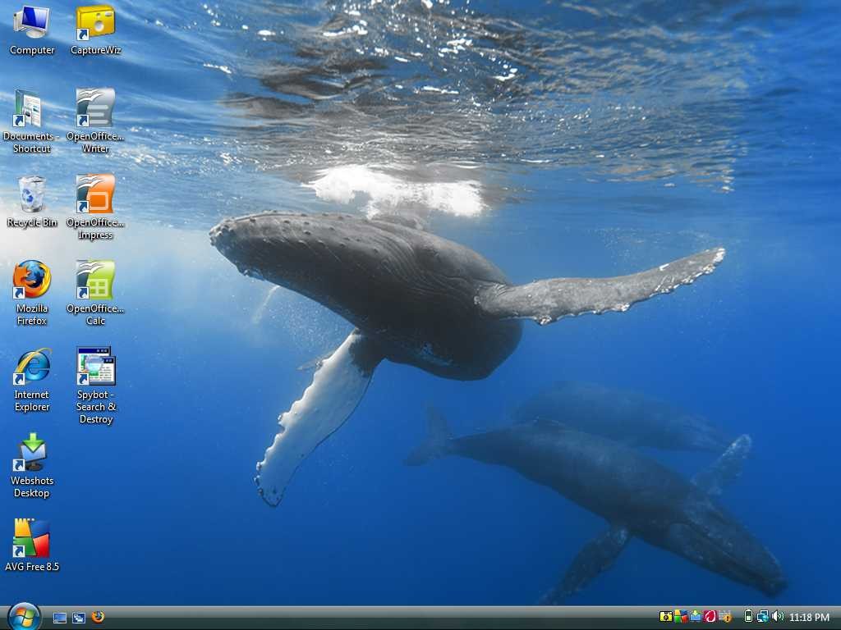This screenshot has height=630, width=841.
Task: Select the Mozilla Firefox desktop shortcut
Action: pyautogui.click(x=32, y=293)
